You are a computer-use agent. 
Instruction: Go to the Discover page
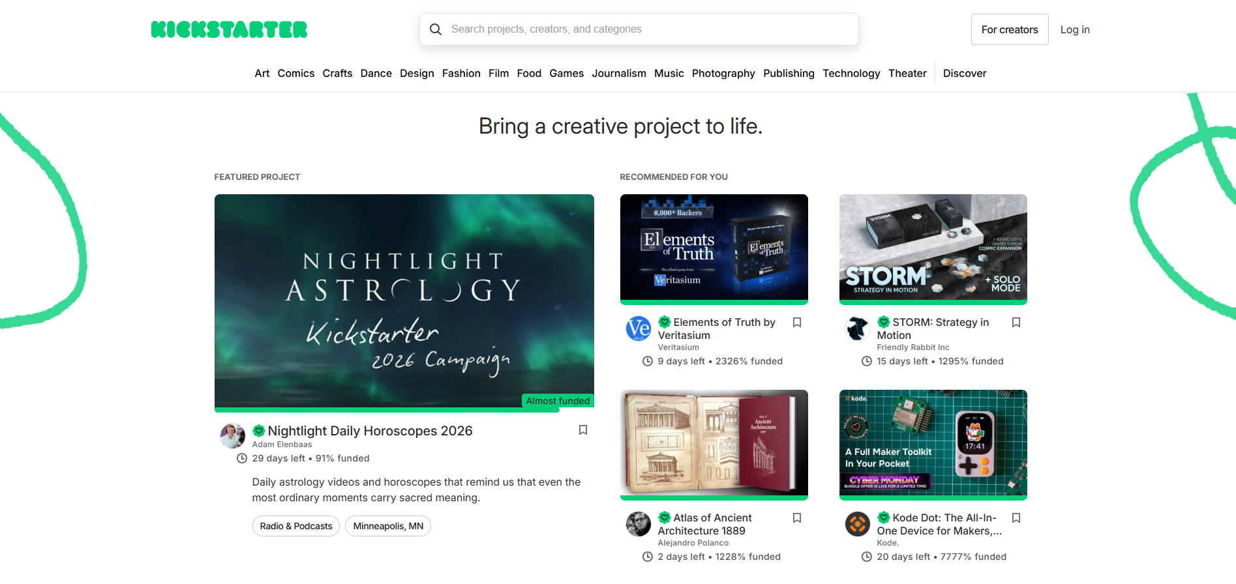[x=965, y=73]
